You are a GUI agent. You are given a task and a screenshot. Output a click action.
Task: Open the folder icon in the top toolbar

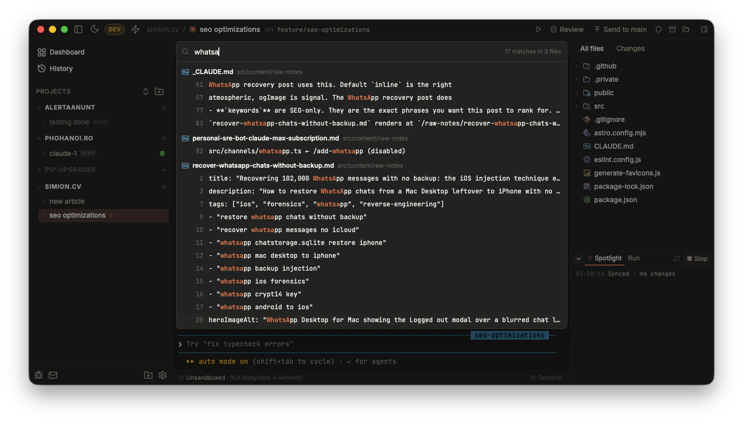pyautogui.click(x=686, y=29)
